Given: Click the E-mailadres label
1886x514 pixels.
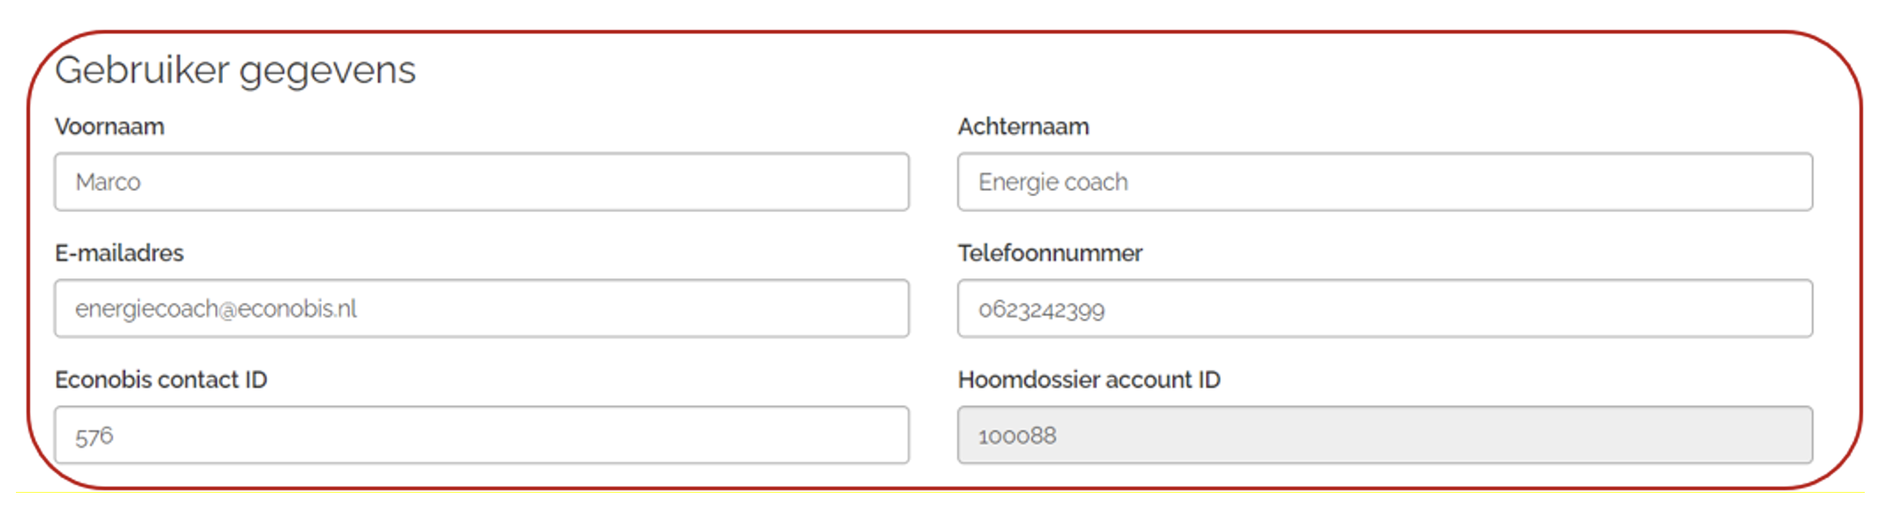Looking at the screenshot, I should click(x=119, y=253).
